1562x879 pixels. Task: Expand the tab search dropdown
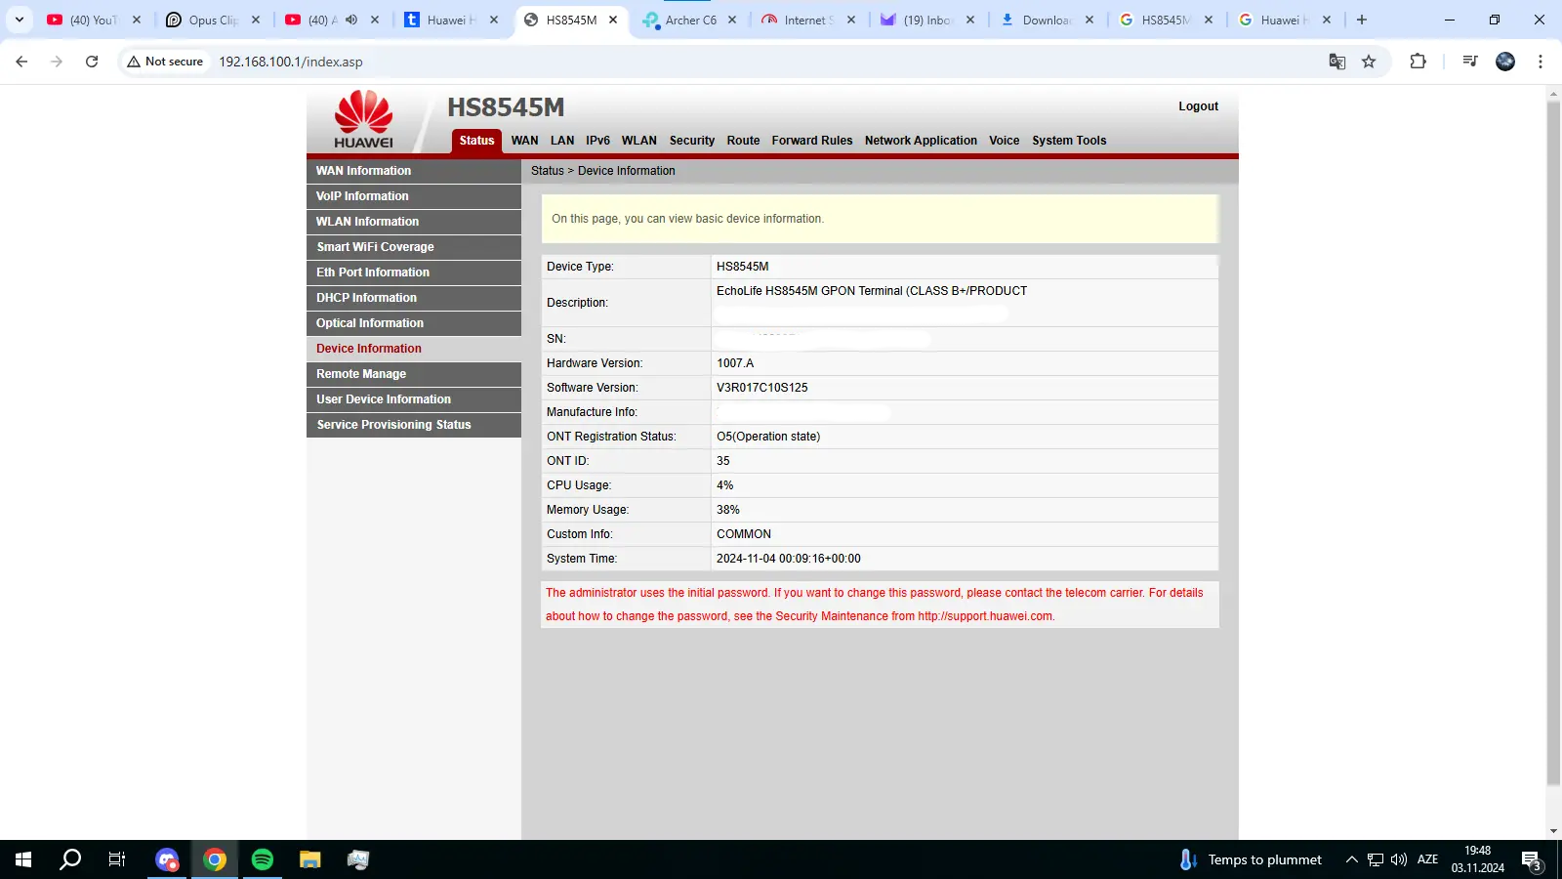[x=19, y=20]
